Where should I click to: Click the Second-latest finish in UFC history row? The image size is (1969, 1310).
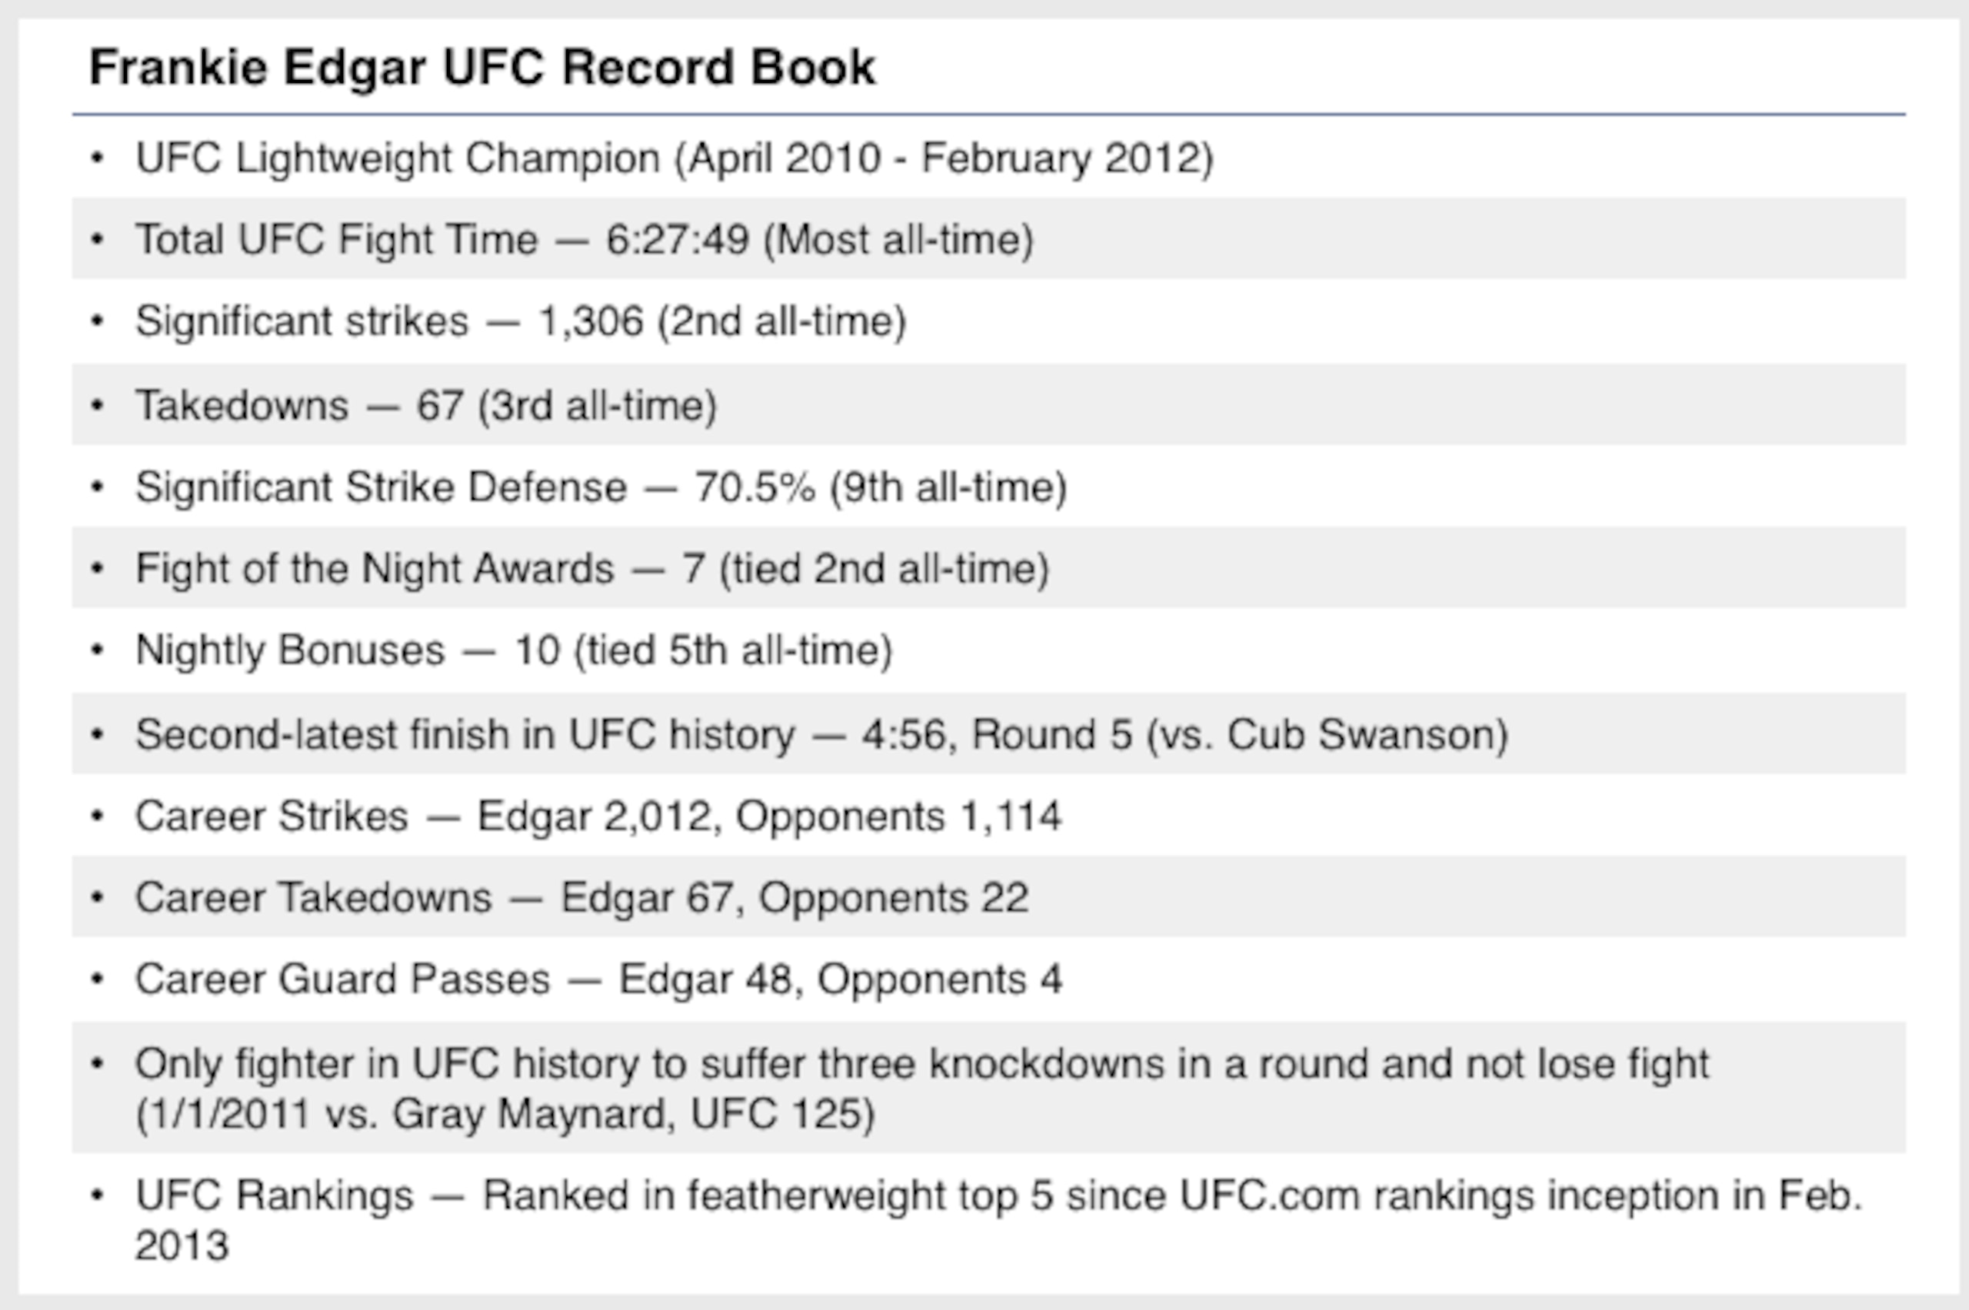[x=988, y=733]
